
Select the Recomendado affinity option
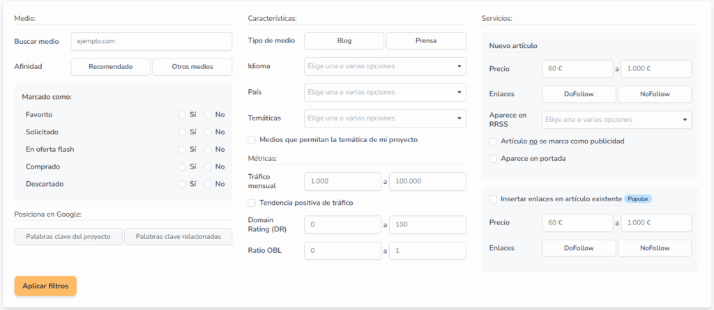point(111,67)
